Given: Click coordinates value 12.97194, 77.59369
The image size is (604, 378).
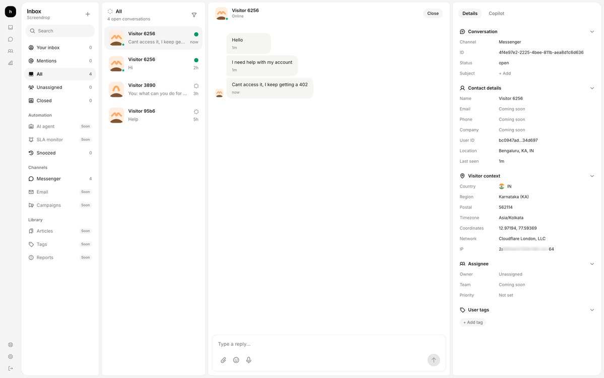Looking at the screenshot, I should coord(517,228).
